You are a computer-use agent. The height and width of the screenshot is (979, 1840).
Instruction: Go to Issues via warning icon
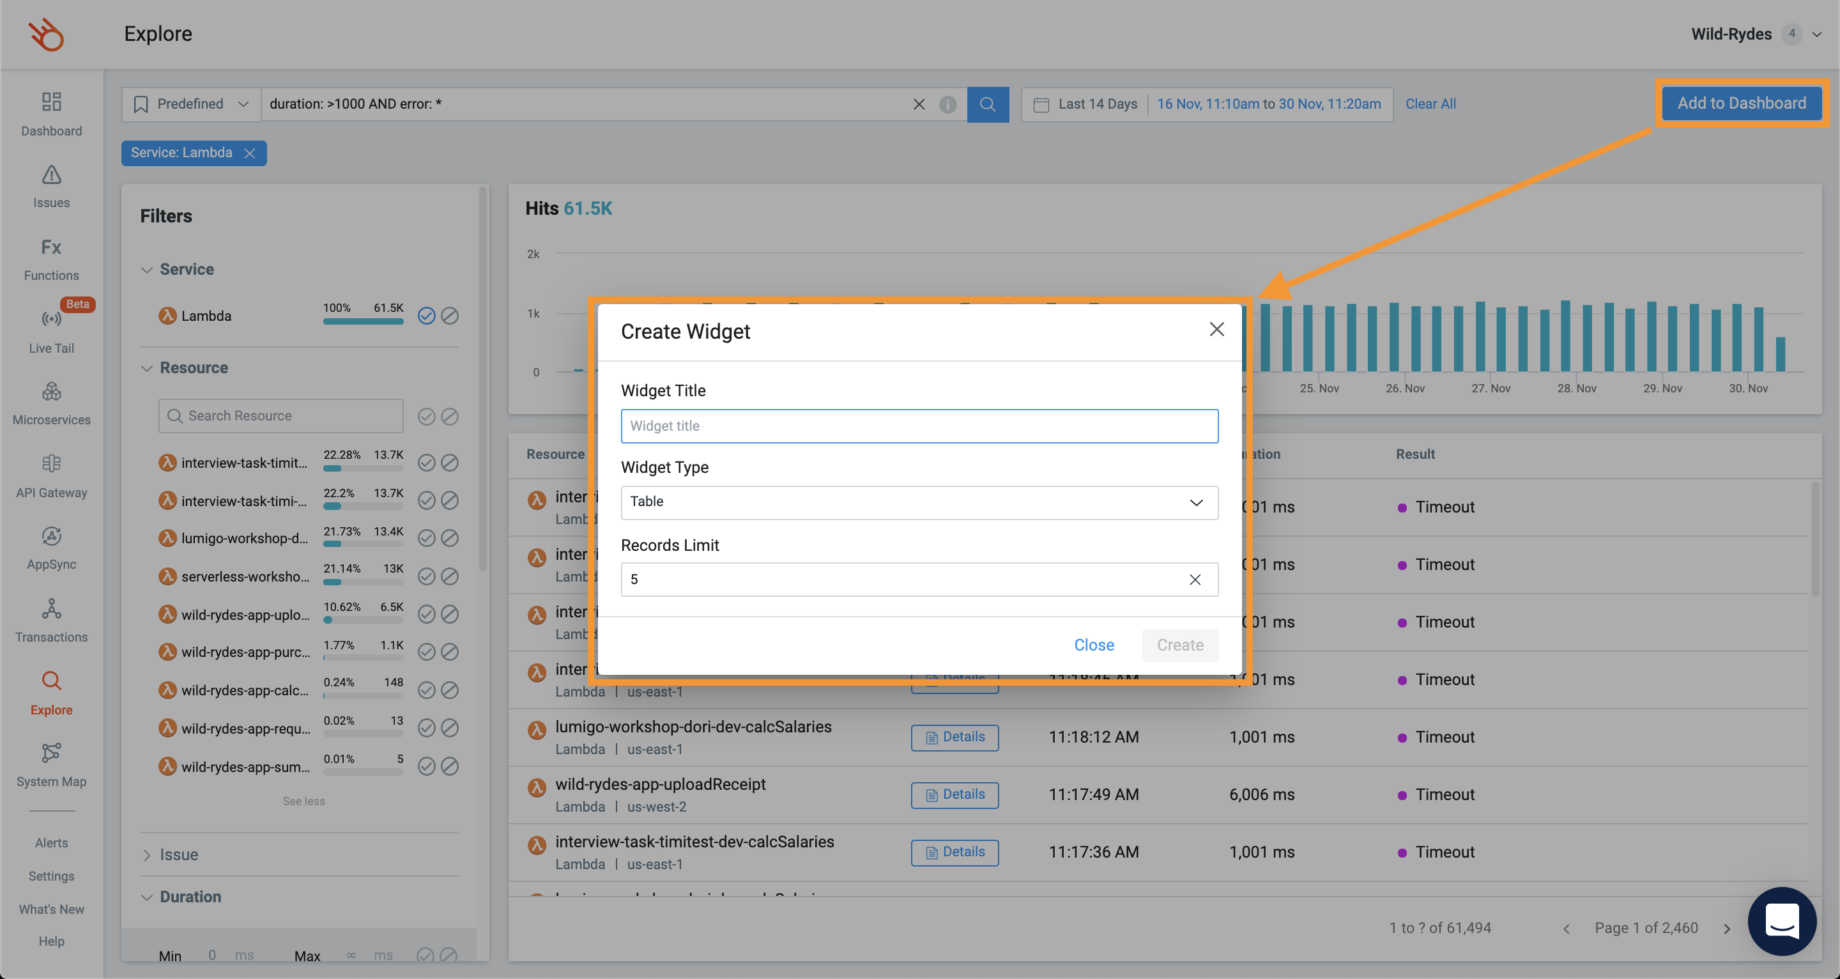pyautogui.click(x=51, y=176)
